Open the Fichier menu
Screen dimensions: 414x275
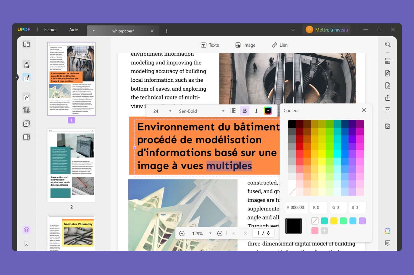coord(51,30)
